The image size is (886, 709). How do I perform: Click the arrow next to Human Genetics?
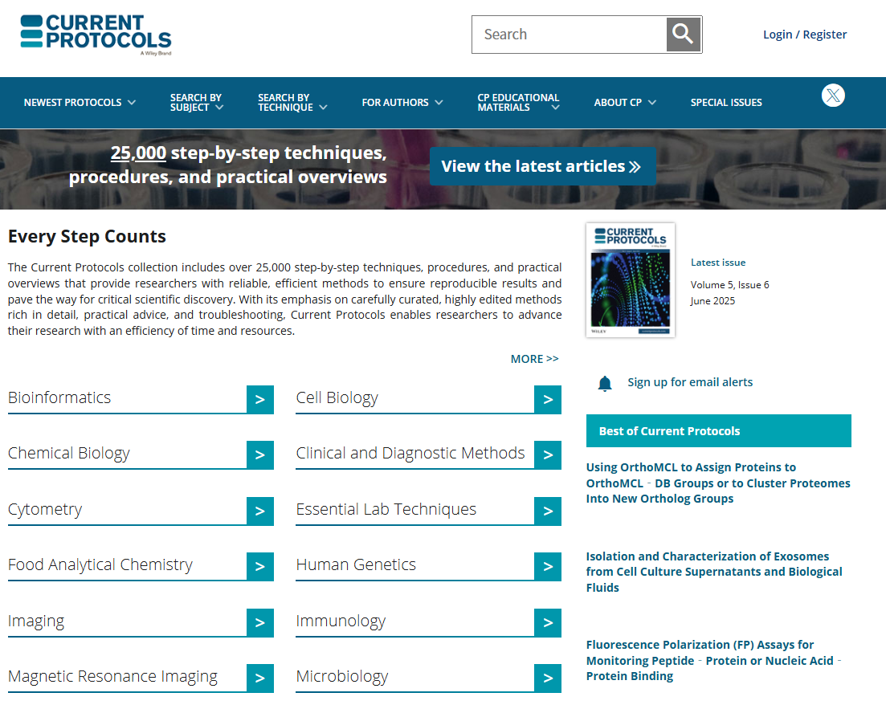click(x=548, y=566)
